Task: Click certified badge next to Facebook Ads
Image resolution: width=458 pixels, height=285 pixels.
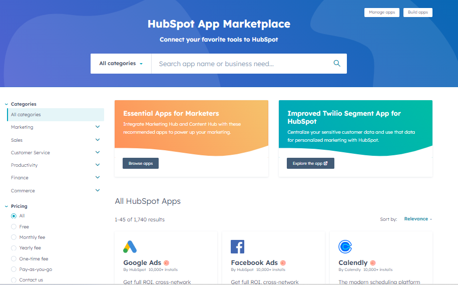Action: coord(283,263)
